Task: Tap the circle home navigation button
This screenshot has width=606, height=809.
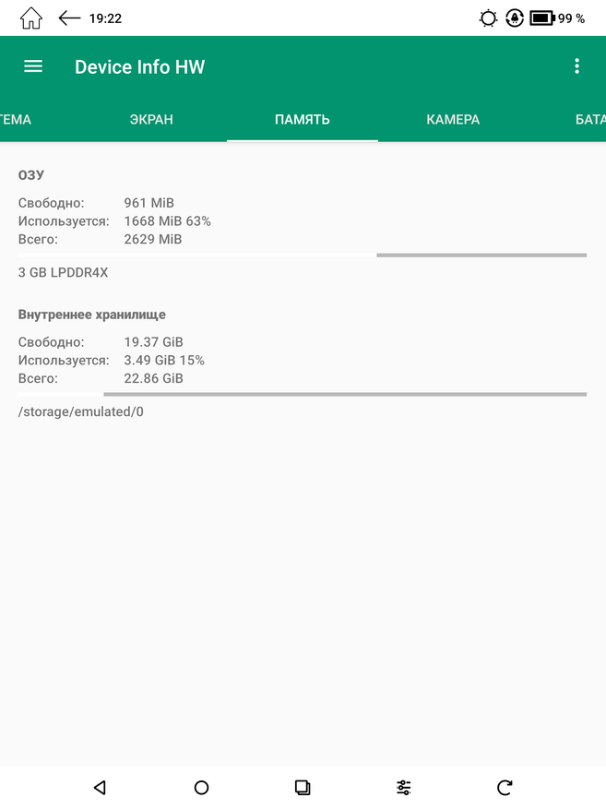Action: coord(201,788)
